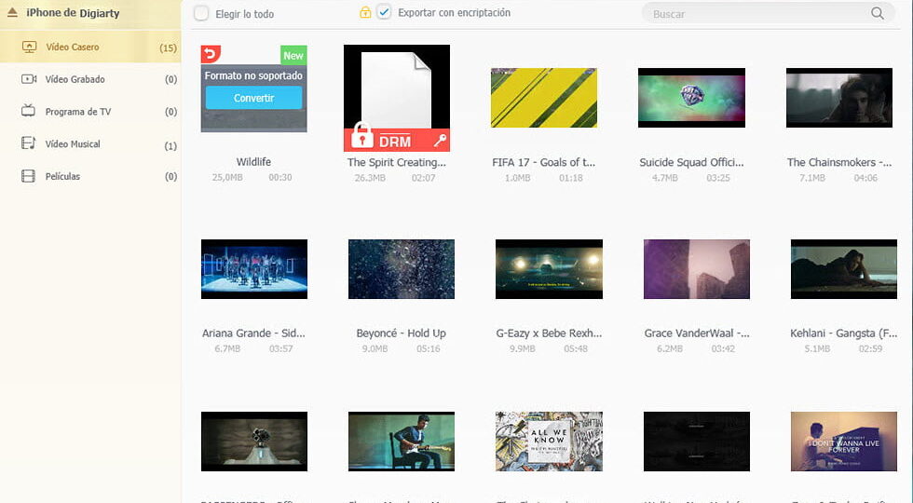This screenshot has height=503, width=913.
Task: Select the Kehlani Gangsta video thumbnail
Action: 844,269
